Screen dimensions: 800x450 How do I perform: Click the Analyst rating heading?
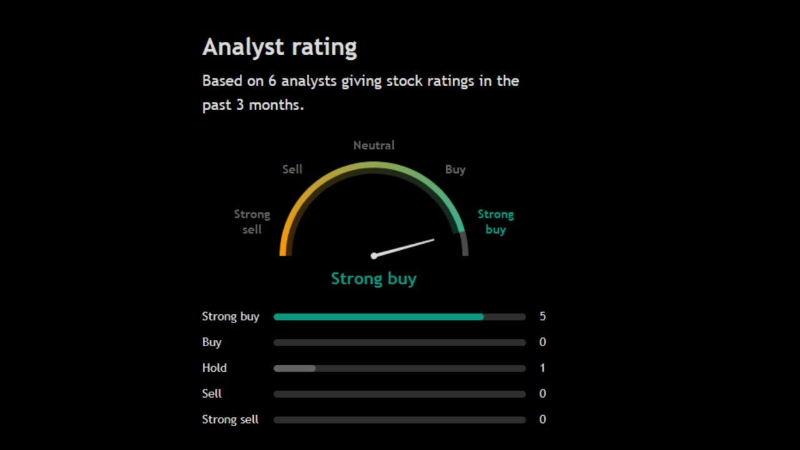[x=279, y=47]
